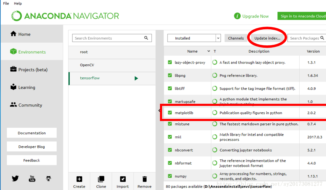Click the Environments cube icon
Viewport: 326px width, 190px height.
(13, 51)
